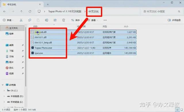Copy the selected files
The width and height of the screenshot is (184, 112).
pos(30,20)
